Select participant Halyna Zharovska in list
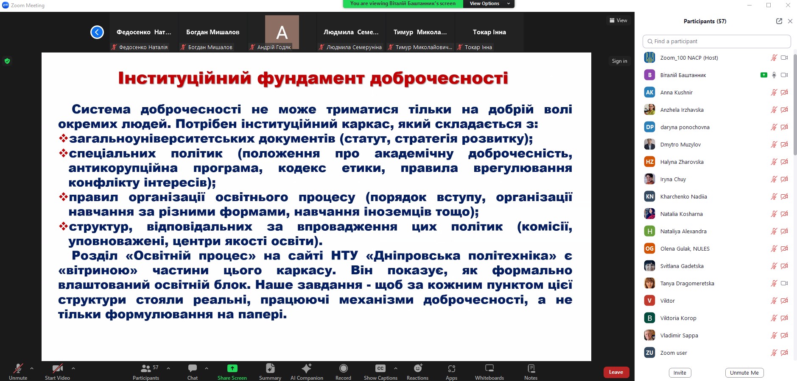The image size is (797, 381). (717, 162)
